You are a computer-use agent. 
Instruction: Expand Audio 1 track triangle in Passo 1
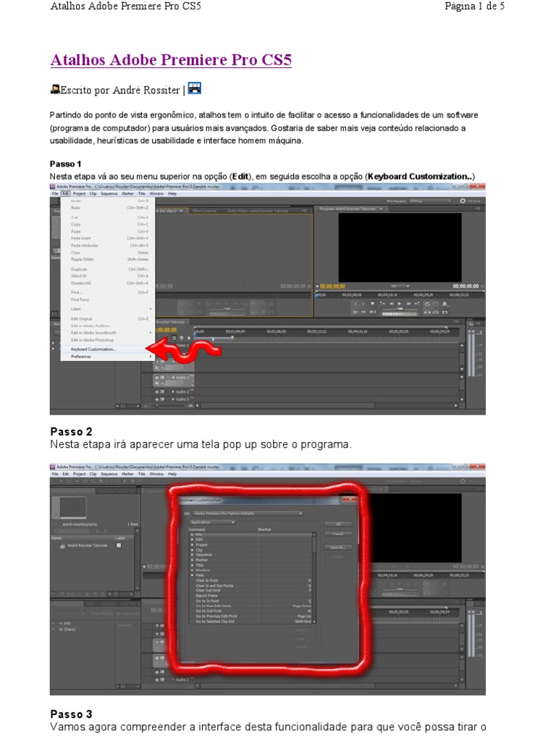(x=173, y=378)
